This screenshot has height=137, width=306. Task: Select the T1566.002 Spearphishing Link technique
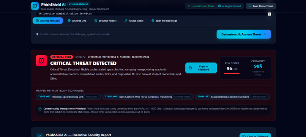coord(68,97)
